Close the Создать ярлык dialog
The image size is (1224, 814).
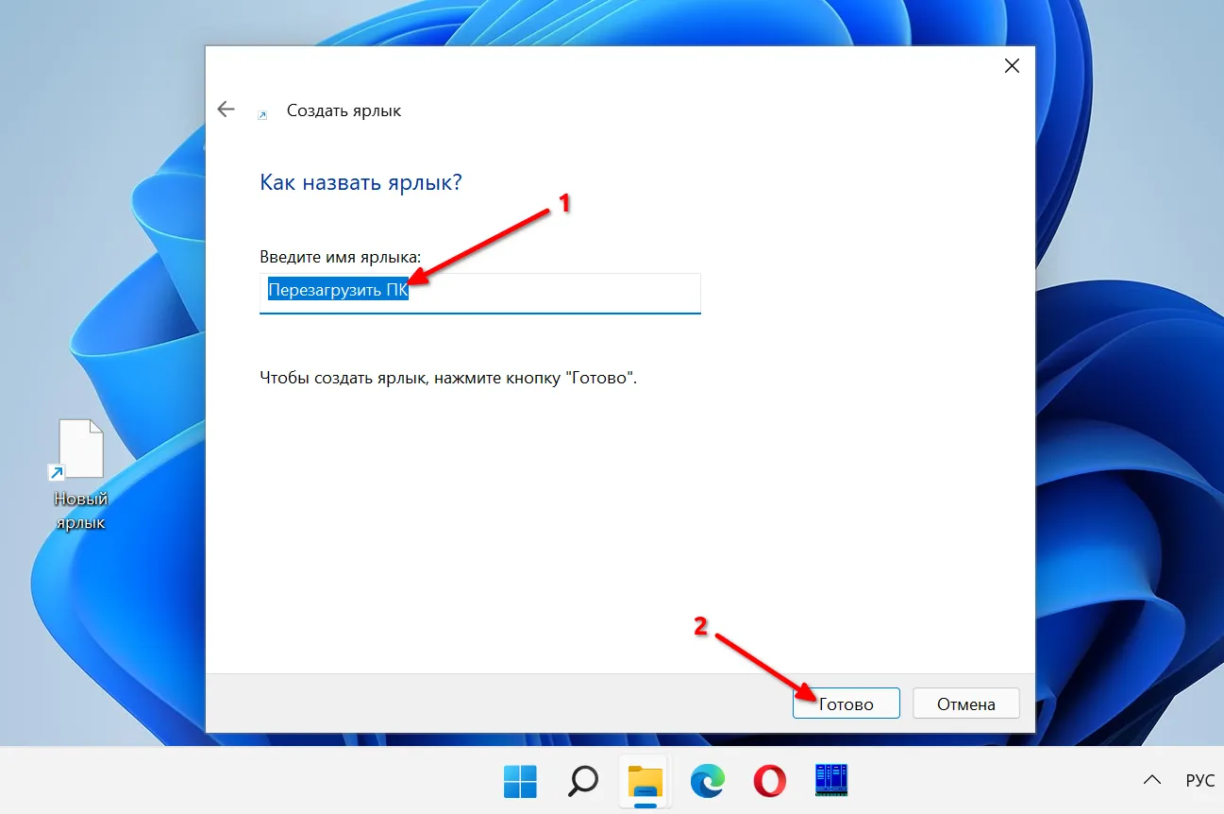pos(1012,66)
